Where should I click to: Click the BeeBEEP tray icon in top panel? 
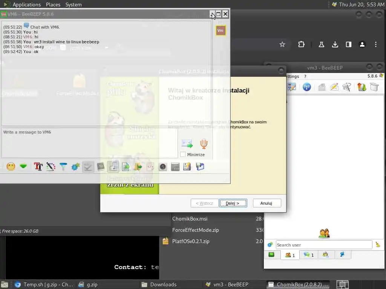(x=334, y=5)
